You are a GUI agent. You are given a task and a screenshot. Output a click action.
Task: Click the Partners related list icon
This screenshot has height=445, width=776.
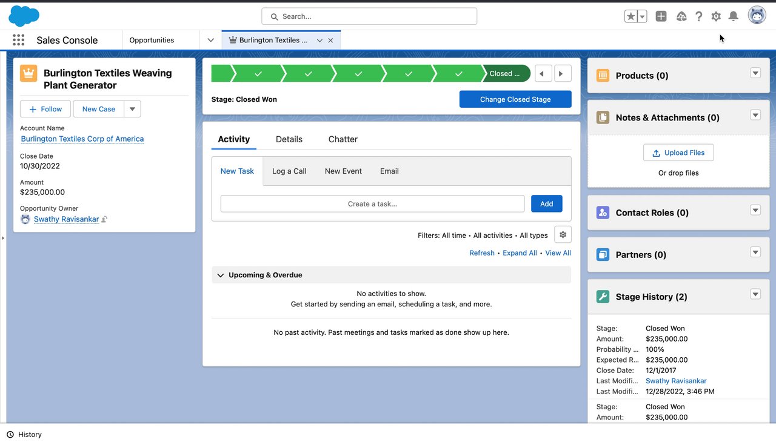(x=603, y=255)
